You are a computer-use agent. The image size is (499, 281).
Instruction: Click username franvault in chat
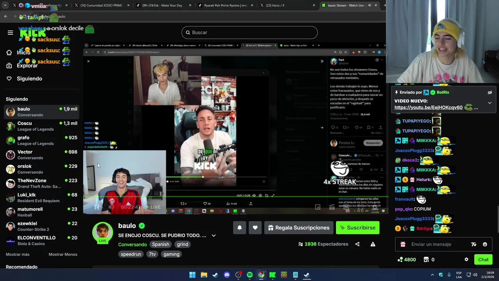(404, 199)
